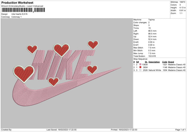Click the 'Max Stitch:' label
The image size is (187, 132).
pyautogui.click(x=138, y=48)
